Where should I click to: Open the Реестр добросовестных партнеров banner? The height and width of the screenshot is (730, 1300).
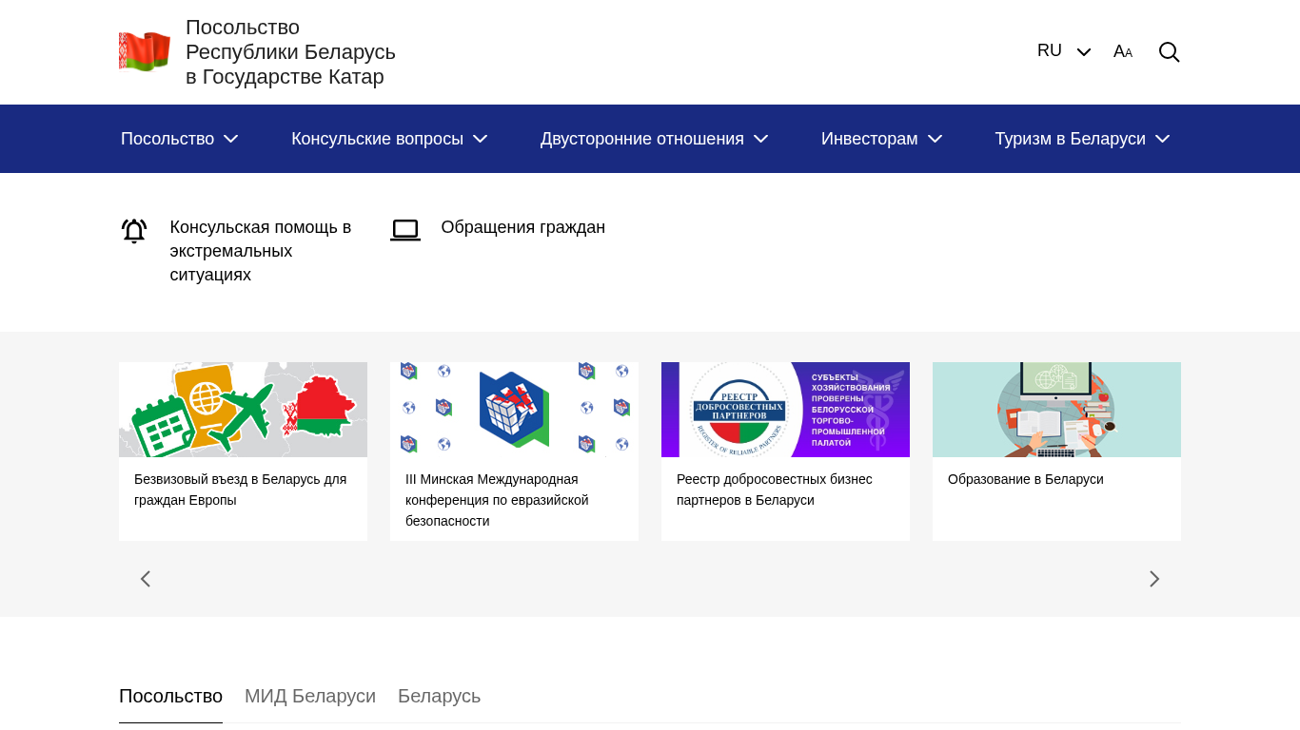[785, 410]
